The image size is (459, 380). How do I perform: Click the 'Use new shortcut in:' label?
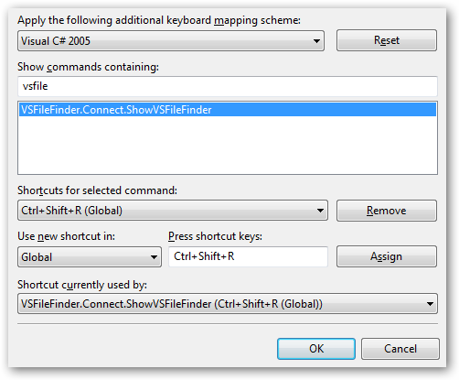(x=66, y=236)
